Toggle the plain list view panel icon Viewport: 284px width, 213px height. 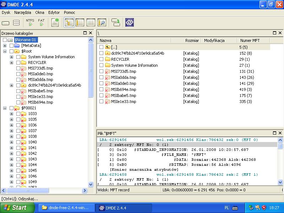click(x=91, y=22)
